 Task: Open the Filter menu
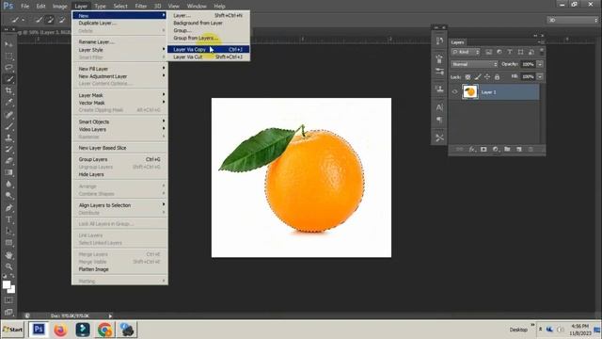140,7
